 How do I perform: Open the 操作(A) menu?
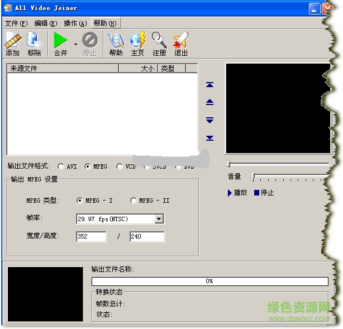[75, 23]
